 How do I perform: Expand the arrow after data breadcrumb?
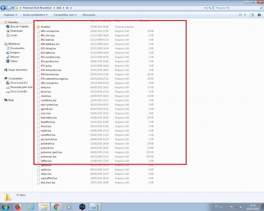click(64, 8)
